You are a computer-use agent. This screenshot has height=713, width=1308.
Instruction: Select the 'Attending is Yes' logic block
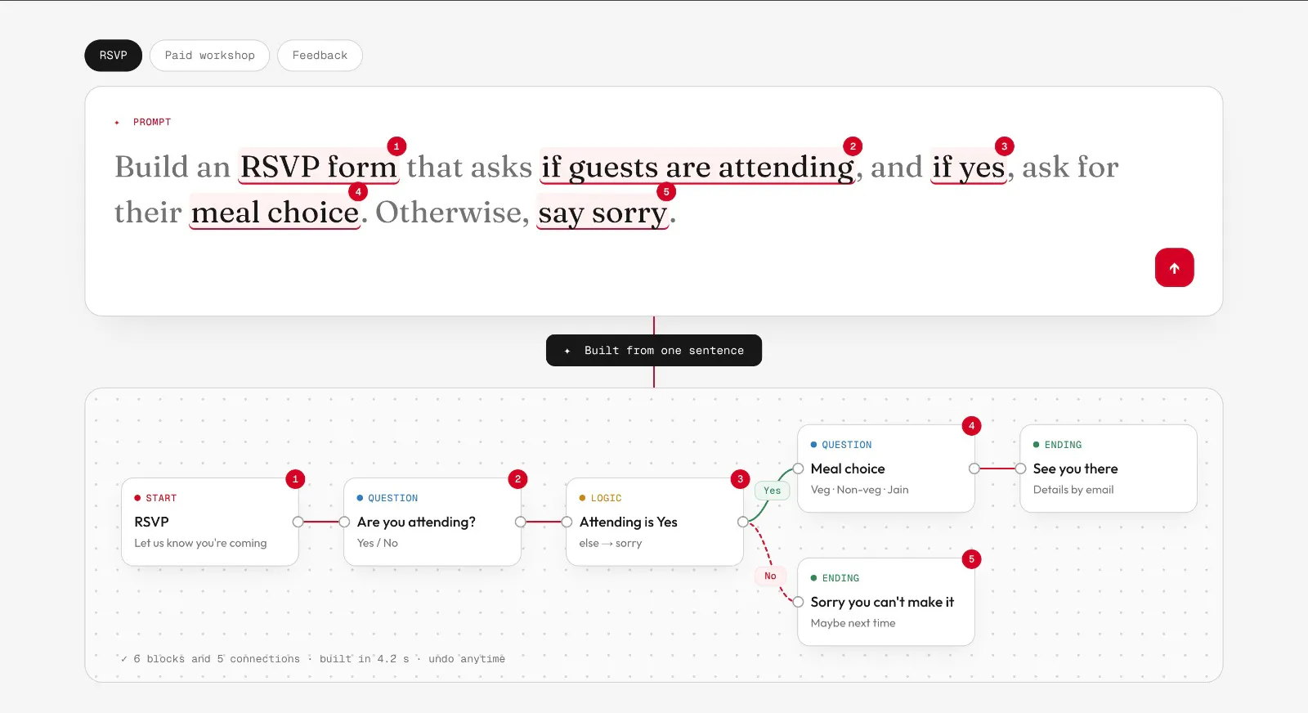(655, 522)
